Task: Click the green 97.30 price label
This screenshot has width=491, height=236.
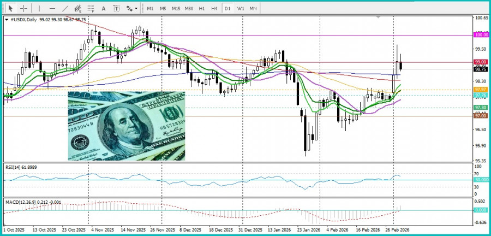Action: [x=481, y=107]
